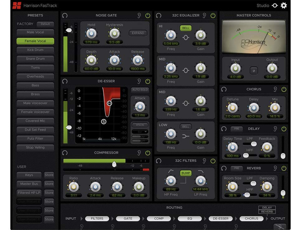Select HI band frequency link icon

click(x=186, y=37)
